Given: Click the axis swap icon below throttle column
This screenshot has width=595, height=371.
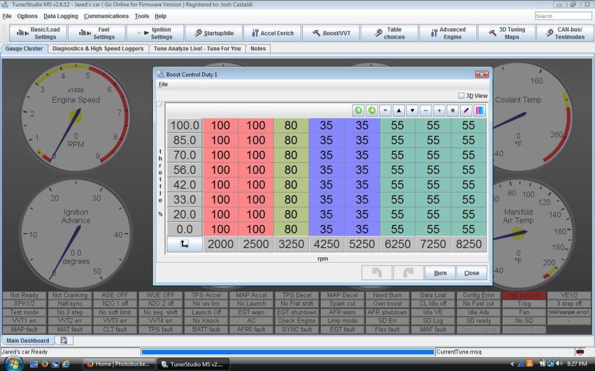Looking at the screenshot, I should [x=184, y=244].
